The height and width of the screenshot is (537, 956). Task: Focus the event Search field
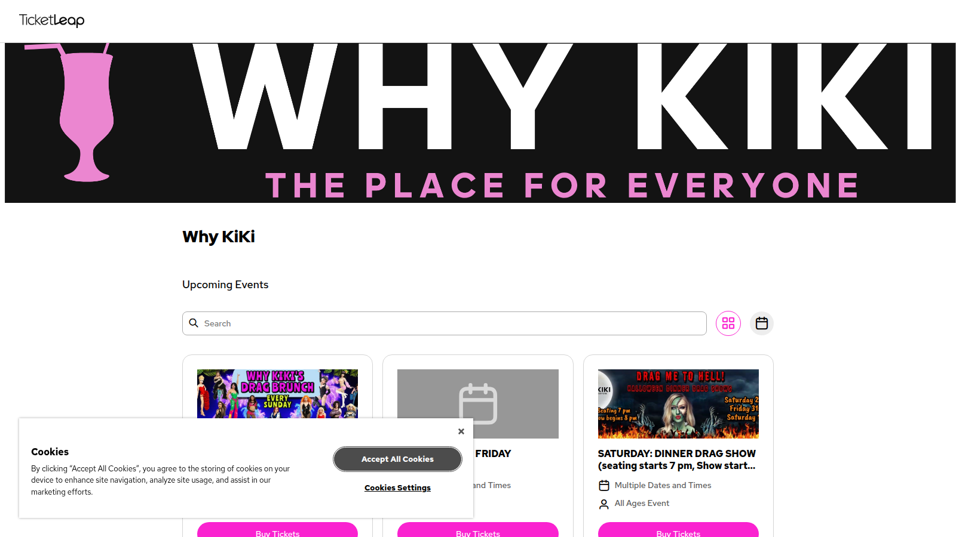444,323
